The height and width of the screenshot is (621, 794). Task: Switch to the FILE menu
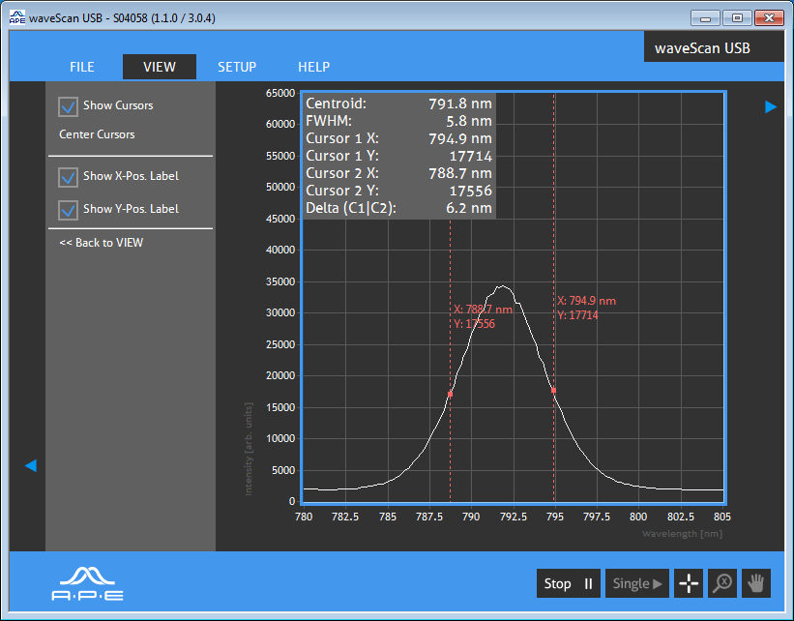[82, 67]
